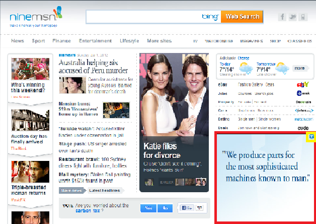Open the 'Suicide watch' accused killer story
The image size is (316, 224).
click(92, 132)
